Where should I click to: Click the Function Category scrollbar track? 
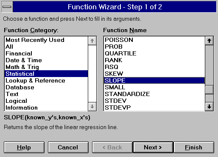pyautogui.click(x=92, y=74)
